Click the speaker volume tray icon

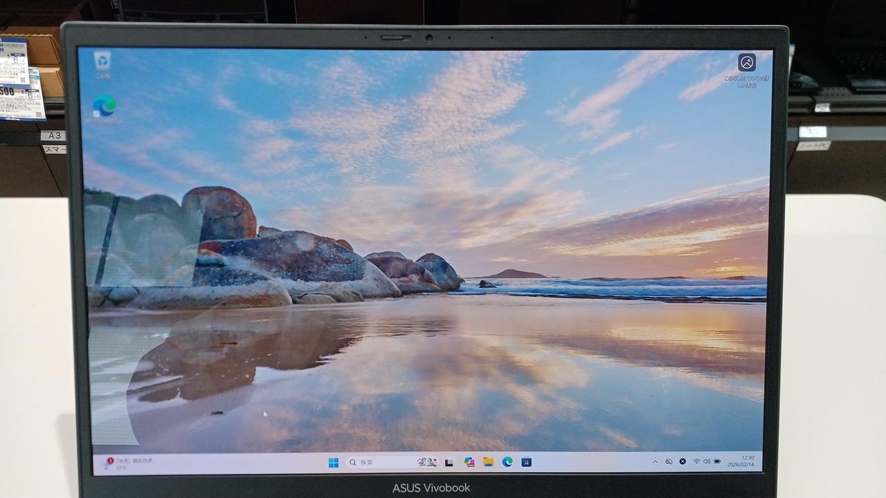(x=707, y=461)
